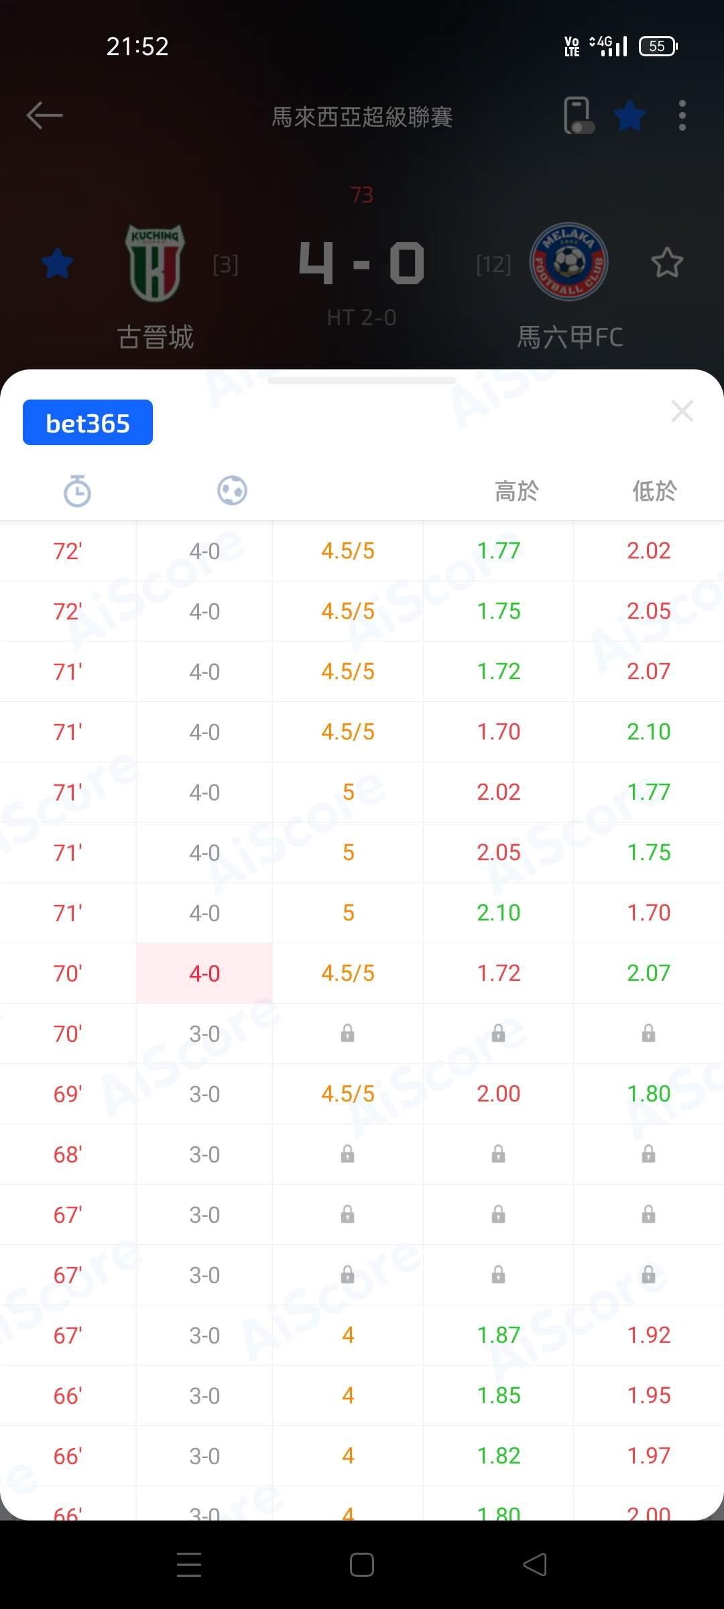
Task: Tap under lock icon in 70' 3-0 row
Action: (649, 1033)
